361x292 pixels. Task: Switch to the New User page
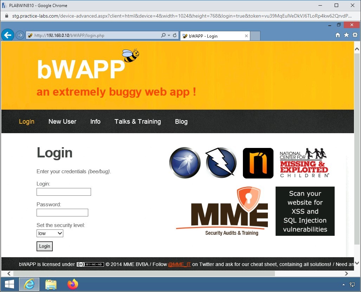[x=62, y=122]
